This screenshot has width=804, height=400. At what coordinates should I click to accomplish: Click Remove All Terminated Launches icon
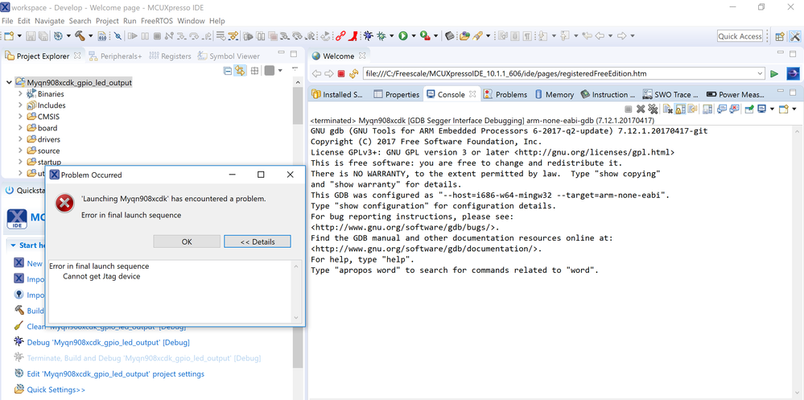coord(653,109)
